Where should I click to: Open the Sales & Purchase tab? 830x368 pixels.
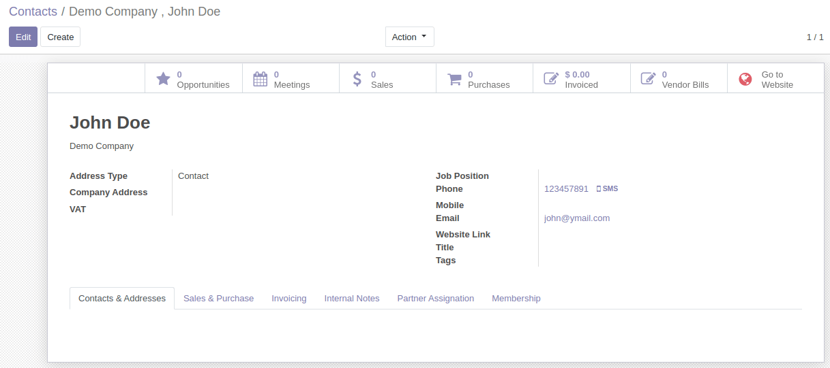pyautogui.click(x=218, y=298)
